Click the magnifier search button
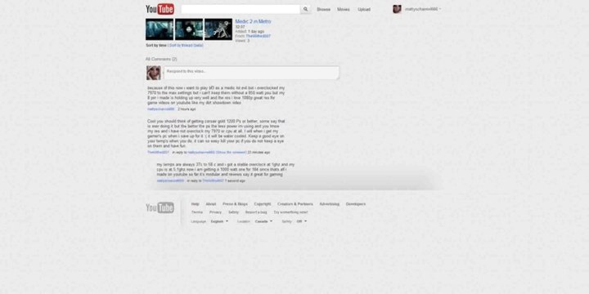Viewport: 589px width, 294px height. coord(305,9)
